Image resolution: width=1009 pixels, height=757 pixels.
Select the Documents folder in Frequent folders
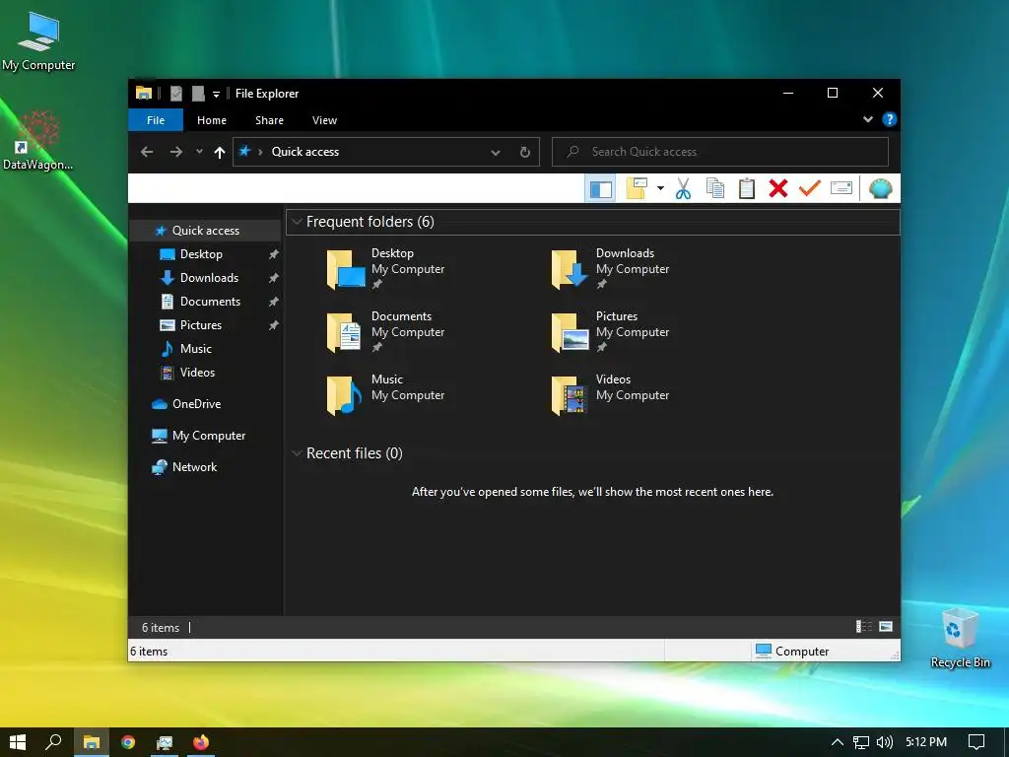pyautogui.click(x=386, y=332)
